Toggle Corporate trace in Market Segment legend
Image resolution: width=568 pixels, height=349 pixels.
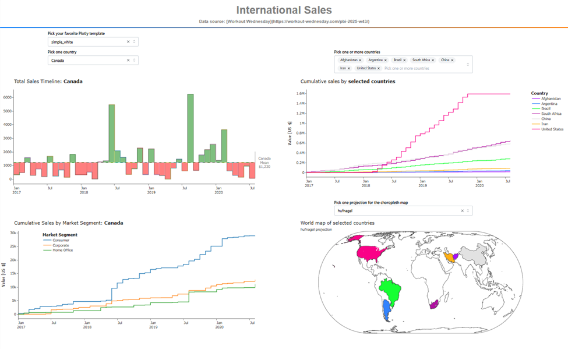pyautogui.click(x=56, y=245)
